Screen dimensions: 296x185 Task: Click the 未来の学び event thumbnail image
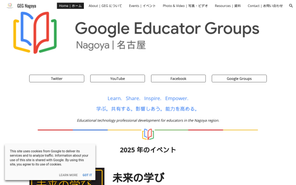click(x=67, y=176)
